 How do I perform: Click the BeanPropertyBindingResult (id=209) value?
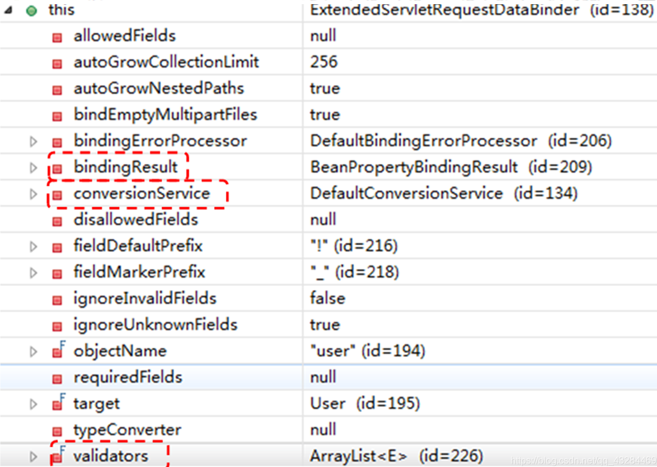(x=451, y=167)
